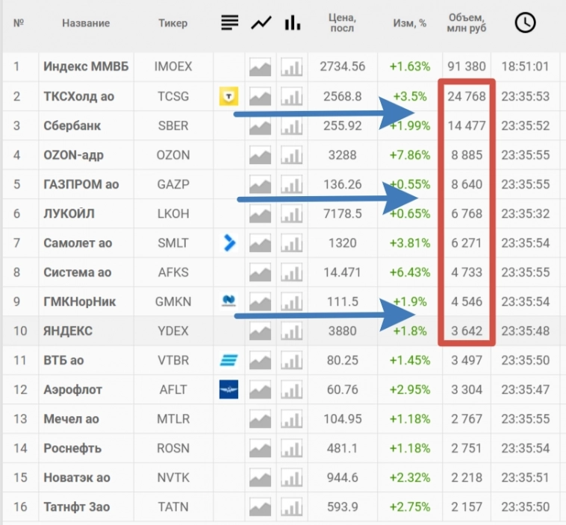The width and height of the screenshot is (566, 525).
Task: Select the Роснефть stock name
Action: pos(72,448)
